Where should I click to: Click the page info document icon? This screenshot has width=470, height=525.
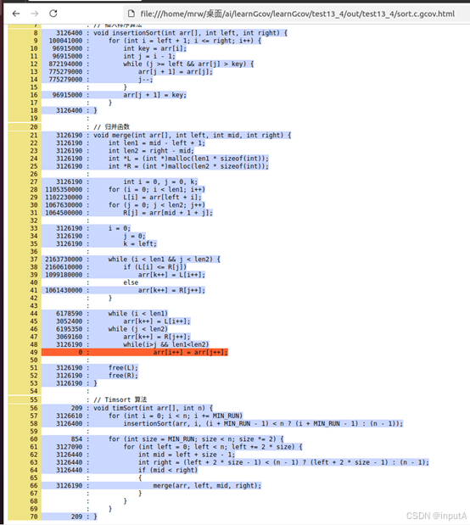click(x=131, y=14)
